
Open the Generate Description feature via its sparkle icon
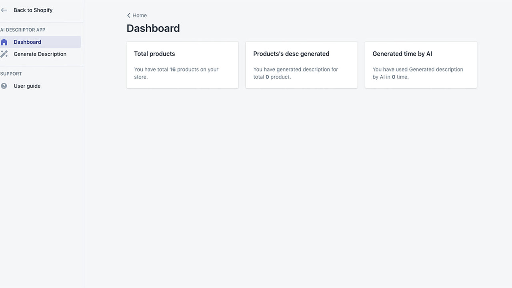pos(5,54)
